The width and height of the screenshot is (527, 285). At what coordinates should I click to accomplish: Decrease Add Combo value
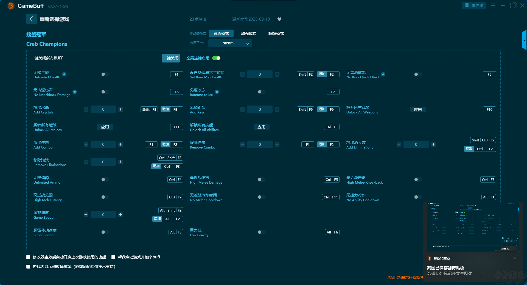[86, 144]
